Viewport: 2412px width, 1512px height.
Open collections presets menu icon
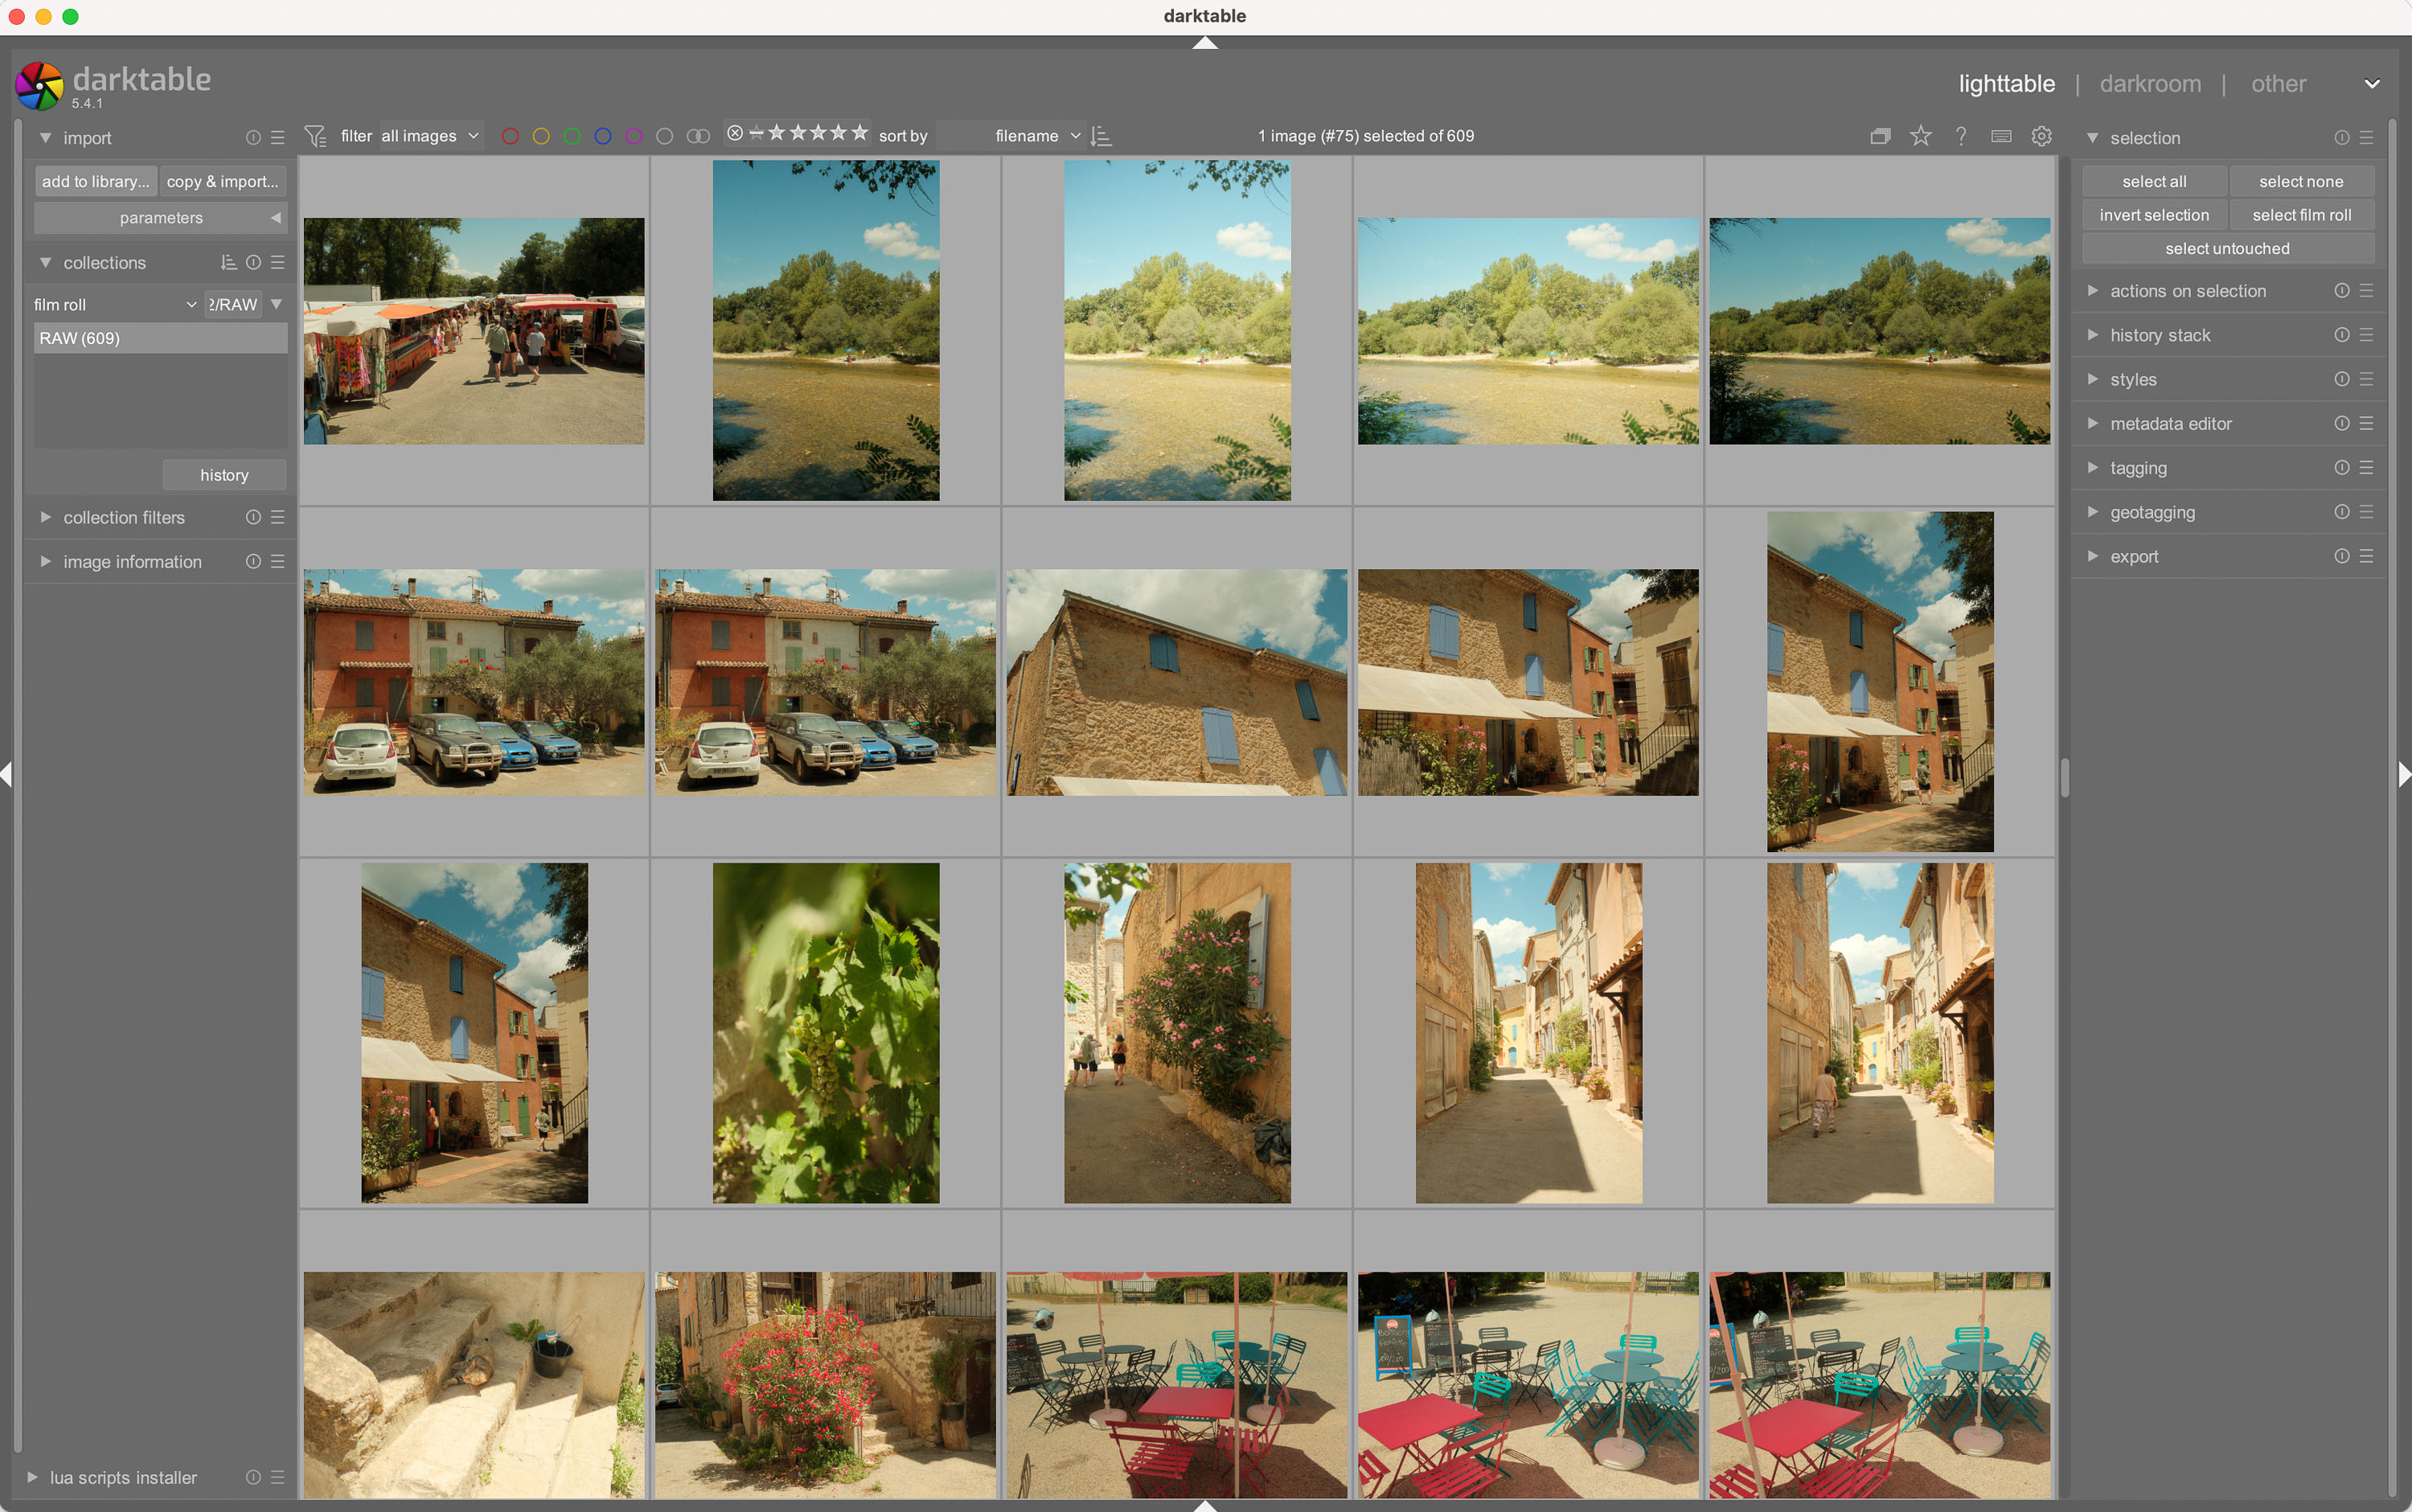click(x=278, y=263)
